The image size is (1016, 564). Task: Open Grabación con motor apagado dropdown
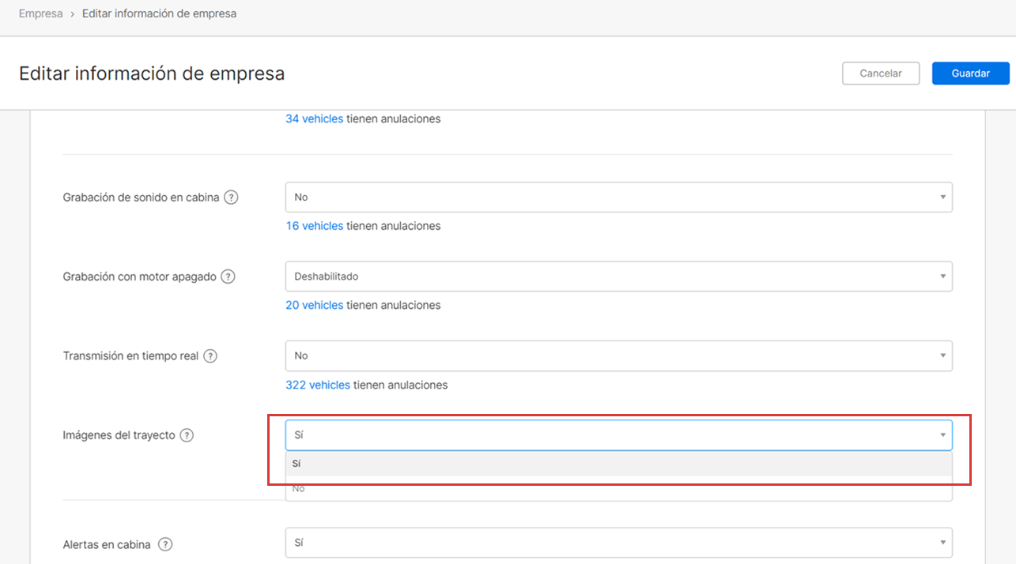coord(618,276)
